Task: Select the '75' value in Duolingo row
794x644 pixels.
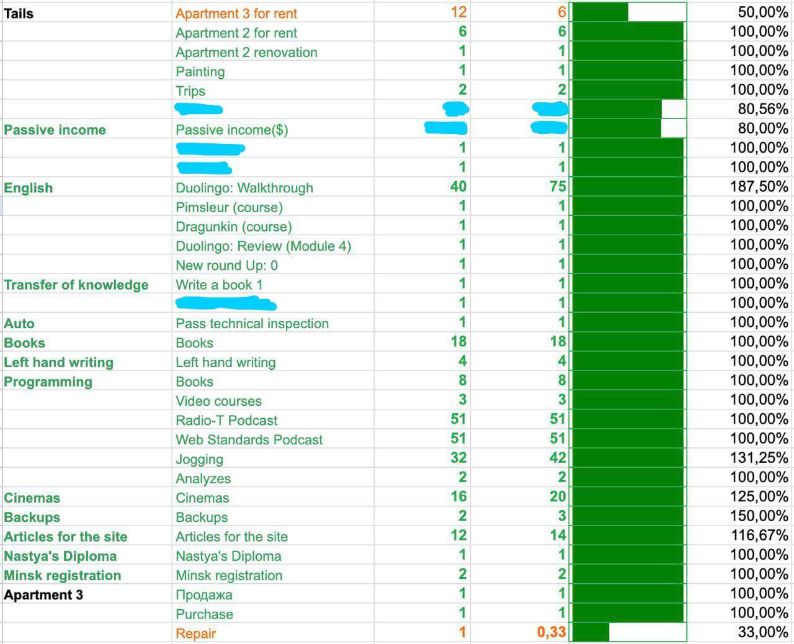Action: [x=519, y=187]
